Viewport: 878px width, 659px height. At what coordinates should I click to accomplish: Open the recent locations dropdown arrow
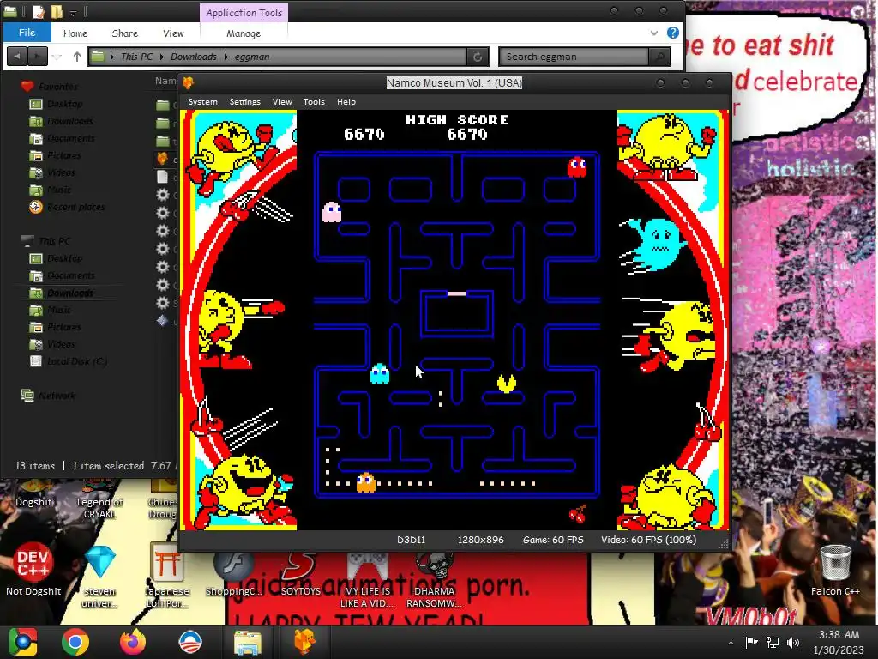(57, 57)
